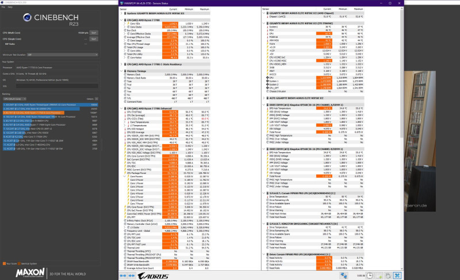Collapse the CPU [#0] AMD Ryzen 7 7700 group
This screenshot has height=280, width=460.
pyautogui.click(x=121, y=20)
